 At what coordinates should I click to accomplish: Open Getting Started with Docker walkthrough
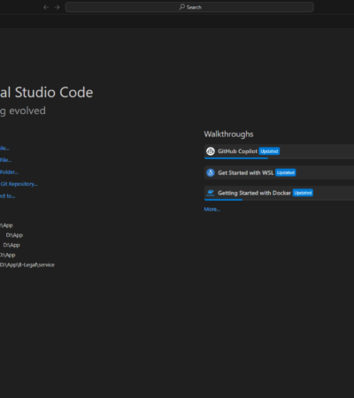[279, 193]
